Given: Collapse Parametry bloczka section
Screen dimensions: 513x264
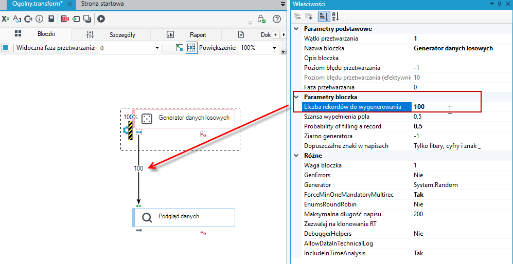Looking at the screenshot, I should (296, 97).
